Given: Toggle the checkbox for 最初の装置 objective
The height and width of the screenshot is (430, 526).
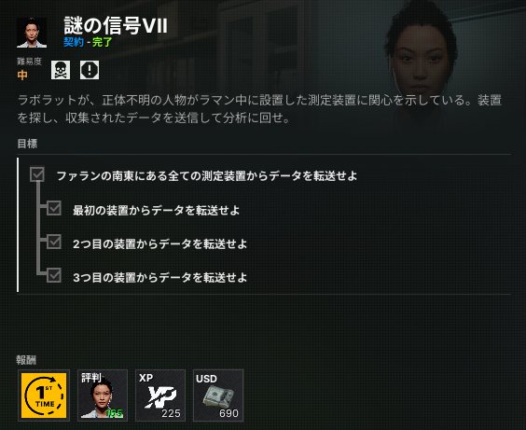Looking at the screenshot, I should (x=54, y=208).
